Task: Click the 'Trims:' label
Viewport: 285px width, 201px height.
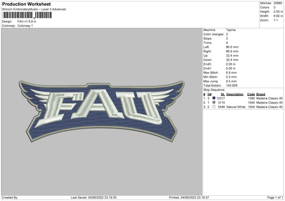Action: coord(208,43)
